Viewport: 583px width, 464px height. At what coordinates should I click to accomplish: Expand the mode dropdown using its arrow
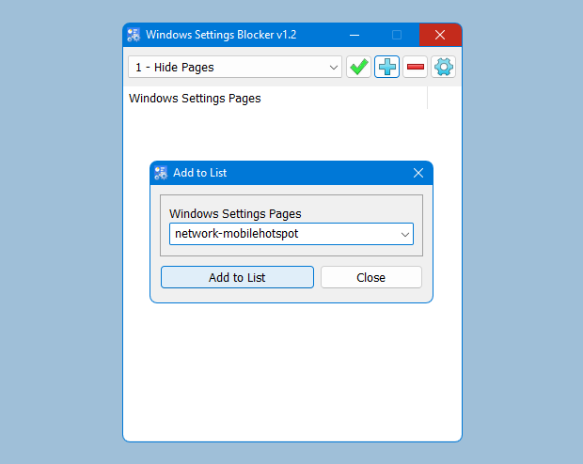click(x=334, y=68)
